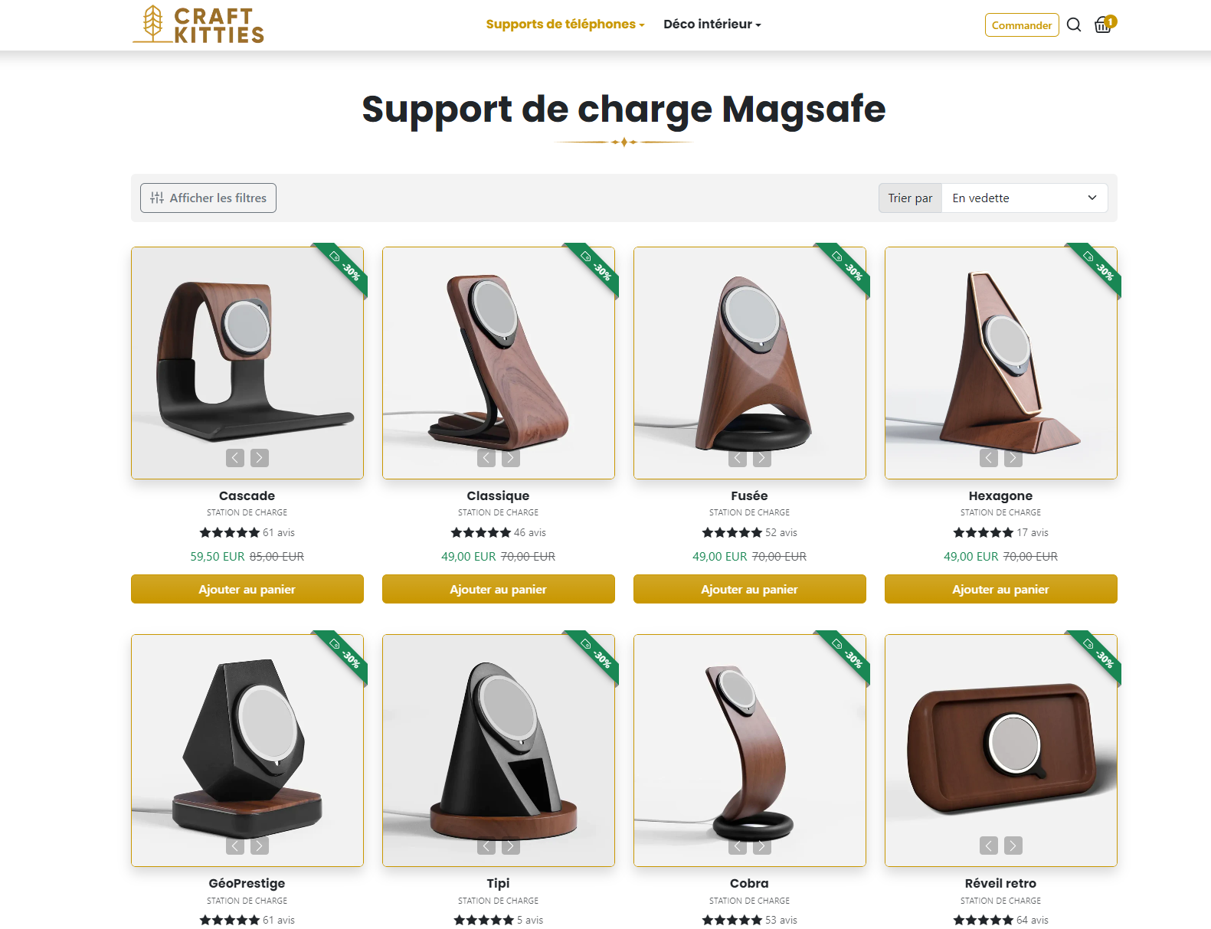Open the Tipi product thumbnail image
The width and height of the screenshot is (1211, 929).
(x=499, y=751)
